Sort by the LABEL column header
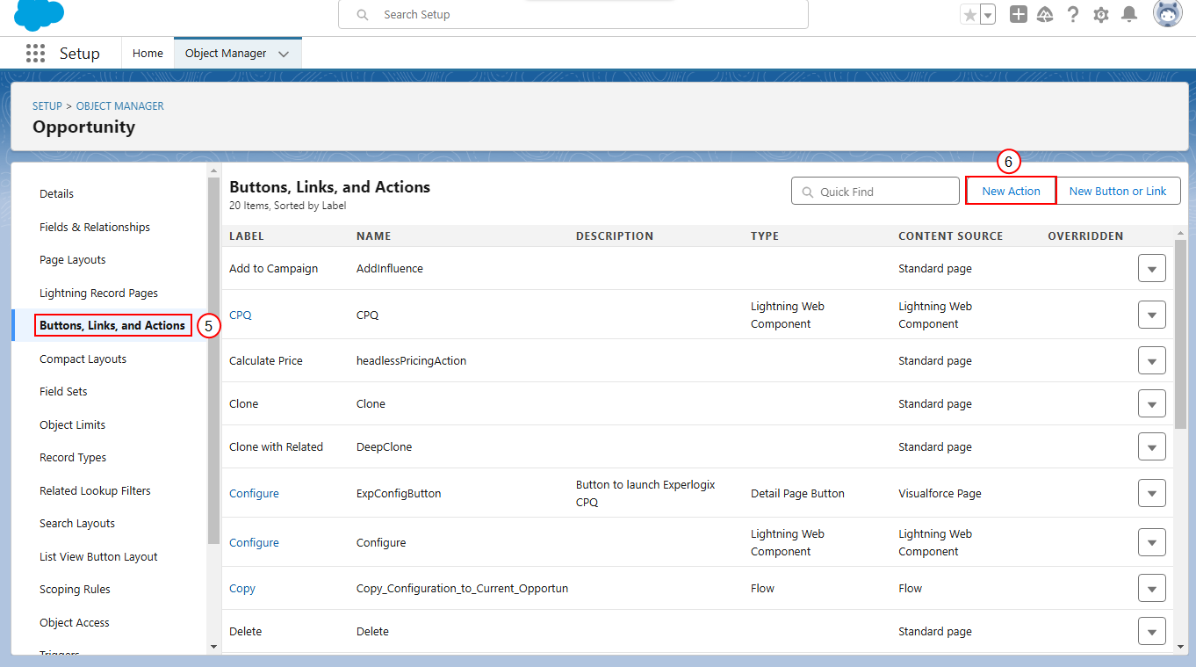1196x667 pixels. tap(247, 236)
